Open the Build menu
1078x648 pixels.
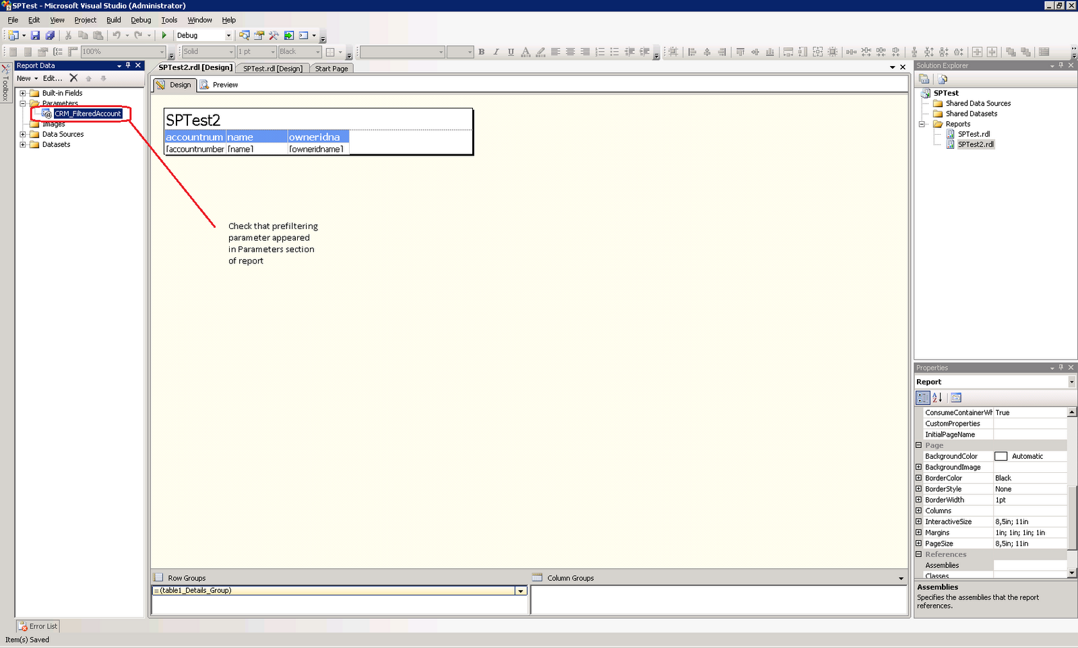coord(114,20)
